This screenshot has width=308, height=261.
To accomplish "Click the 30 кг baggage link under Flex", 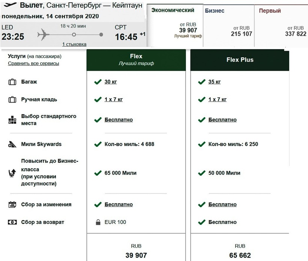I will (x=110, y=82).
